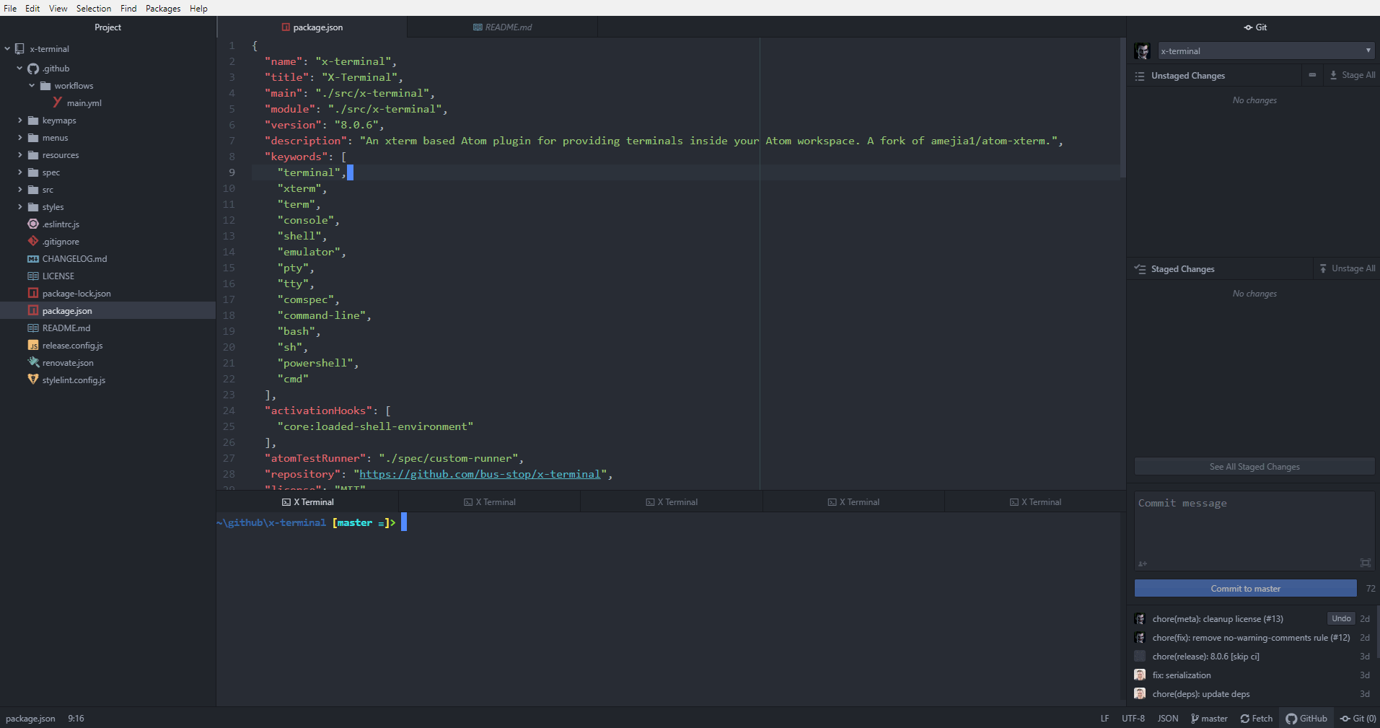Click the add co-author icon in commit box
The width and height of the screenshot is (1380, 728).
tap(1143, 563)
